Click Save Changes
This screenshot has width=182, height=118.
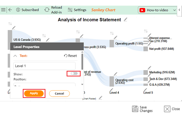(x=142, y=109)
